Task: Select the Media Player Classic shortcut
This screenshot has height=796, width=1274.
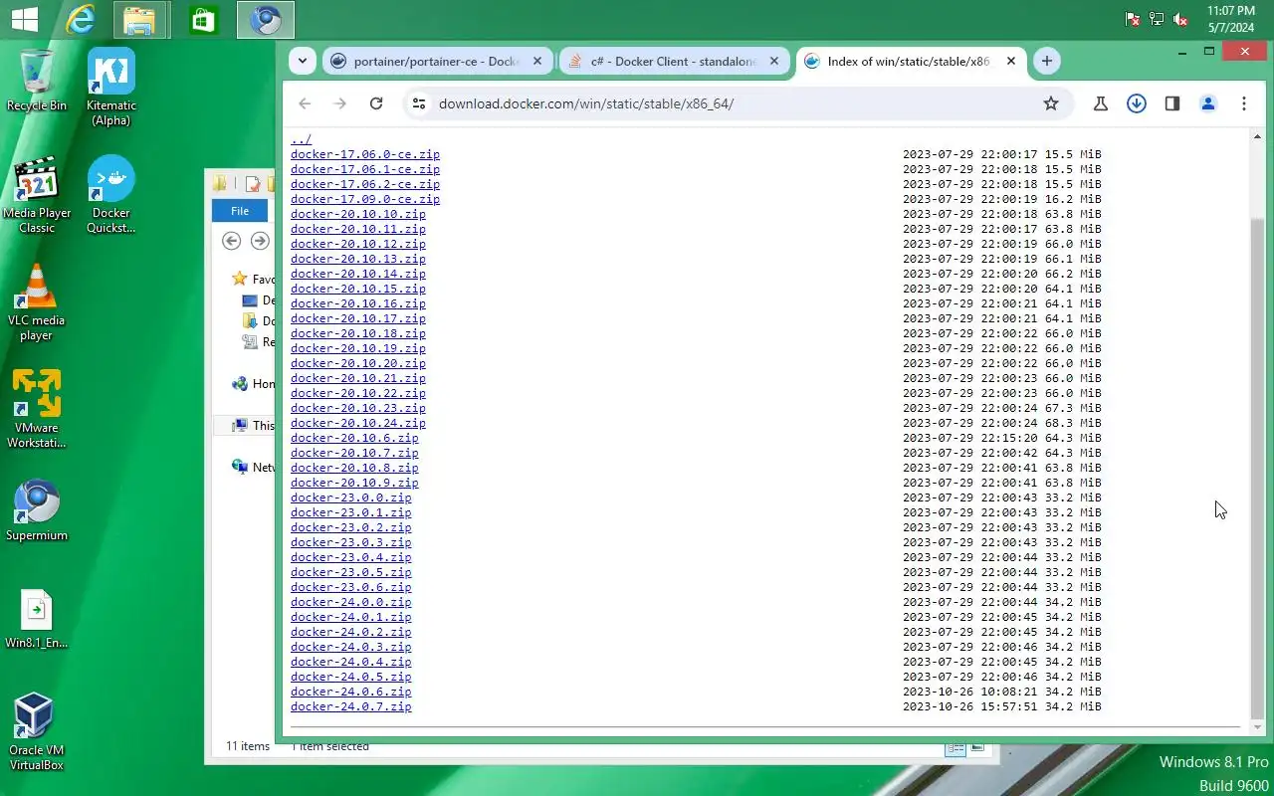Action: click(37, 195)
